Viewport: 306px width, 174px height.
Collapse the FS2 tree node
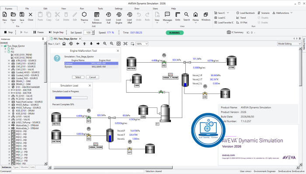[x=5, y=52]
